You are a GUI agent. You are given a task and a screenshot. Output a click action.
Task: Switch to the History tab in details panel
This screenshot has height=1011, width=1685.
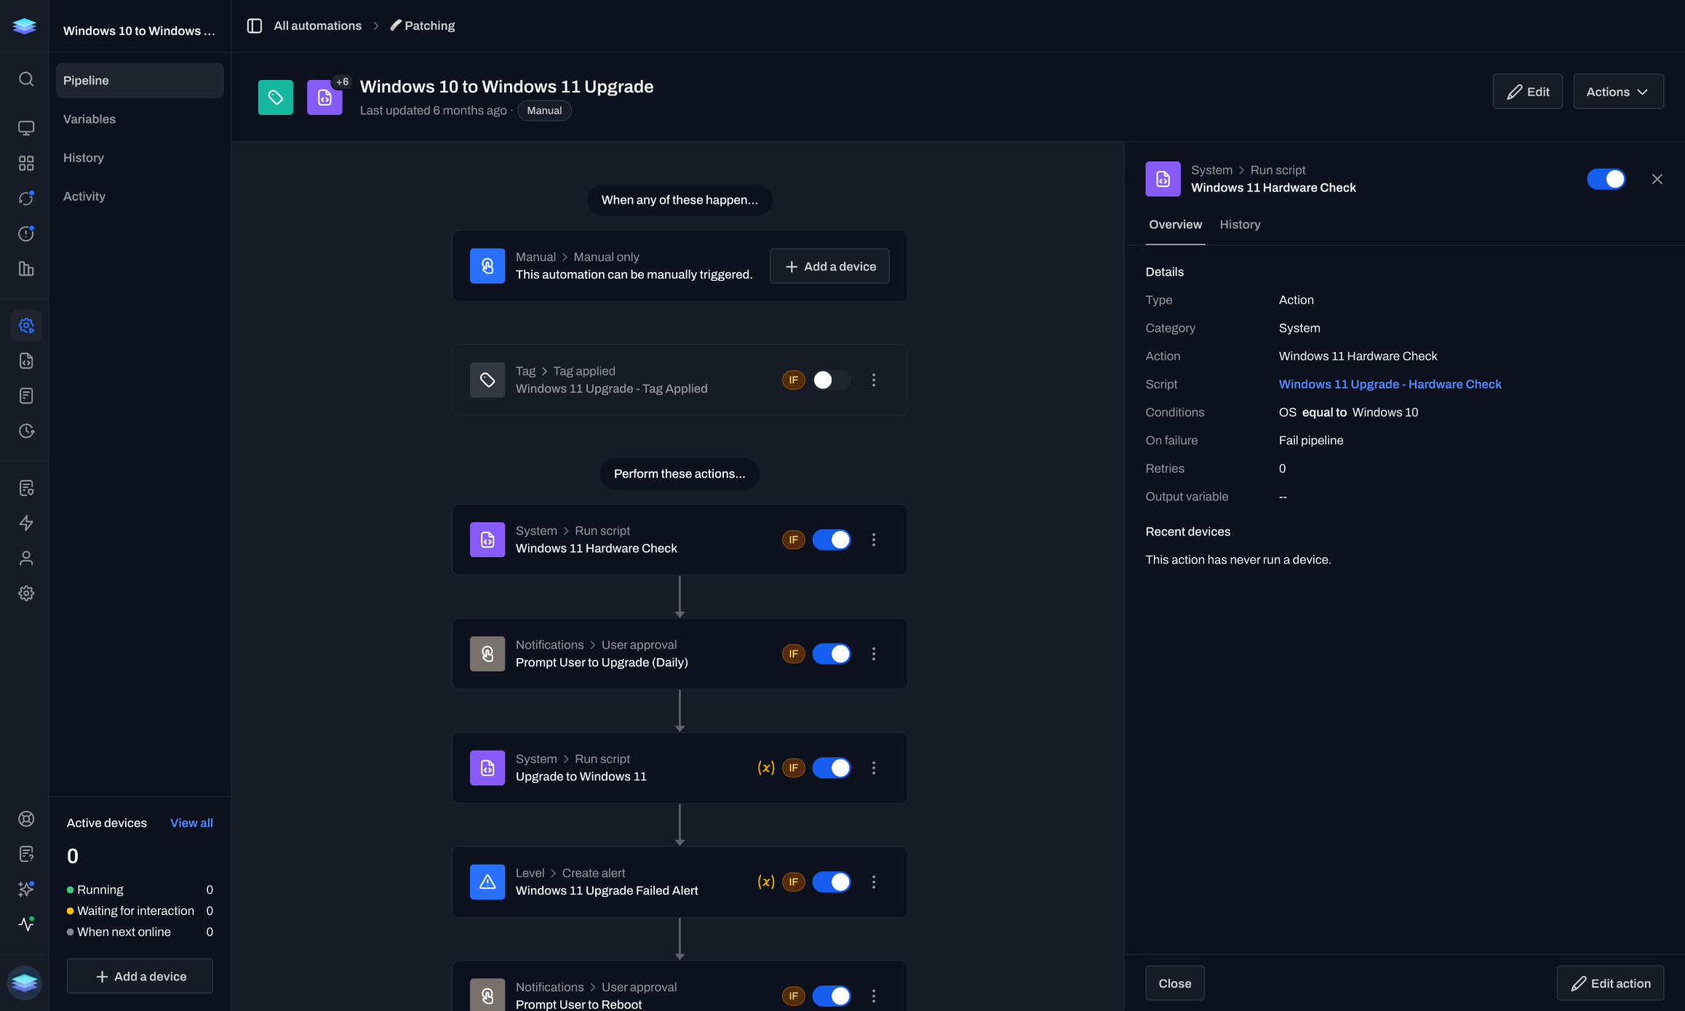(1240, 225)
